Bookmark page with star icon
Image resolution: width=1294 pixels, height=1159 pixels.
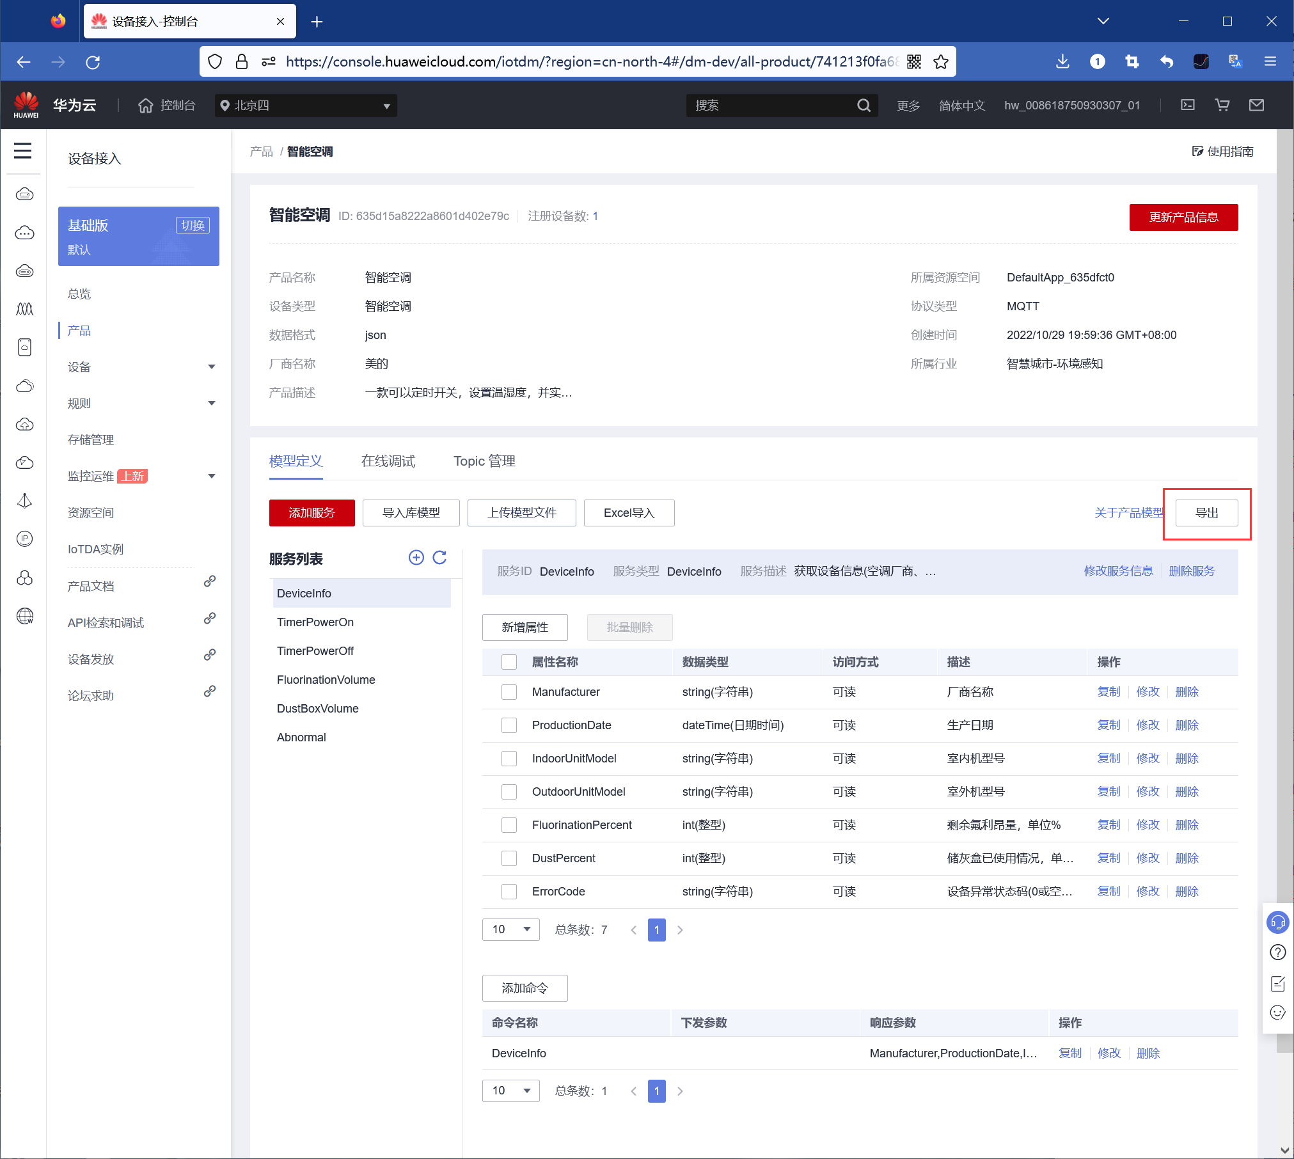coord(940,61)
